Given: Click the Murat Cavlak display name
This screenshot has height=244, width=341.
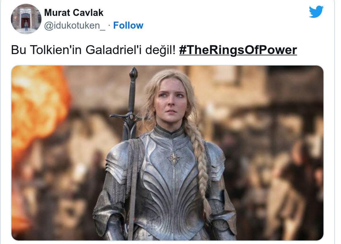Looking at the screenshot, I should 74,12.
